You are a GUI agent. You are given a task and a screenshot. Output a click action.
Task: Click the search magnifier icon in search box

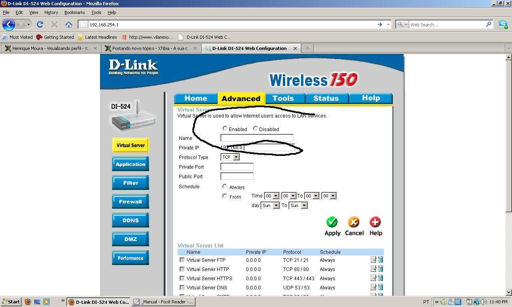click(x=489, y=24)
